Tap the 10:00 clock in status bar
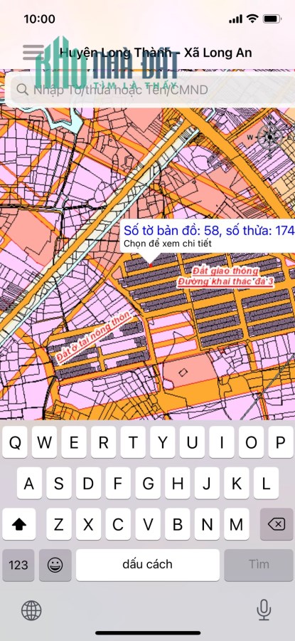Image resolution: width=295 pixels, height=641 pixels. 39,19
